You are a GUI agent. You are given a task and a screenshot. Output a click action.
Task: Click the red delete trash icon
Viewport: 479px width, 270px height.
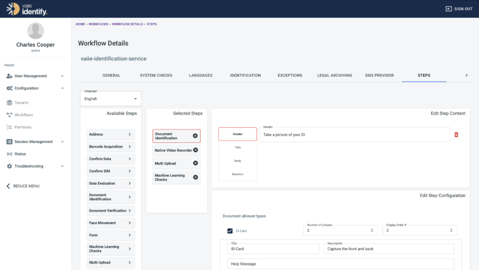tap(456, 134)
